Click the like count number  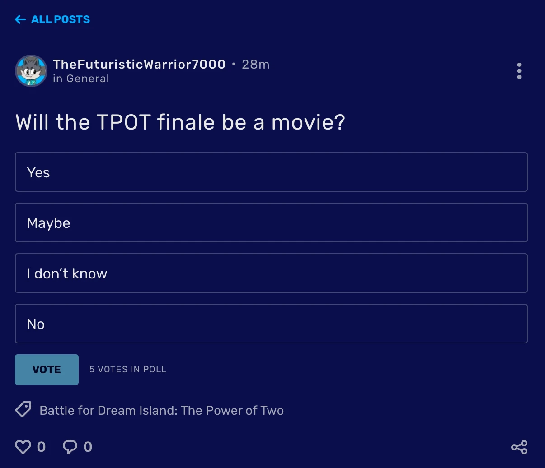coord(41,447)
